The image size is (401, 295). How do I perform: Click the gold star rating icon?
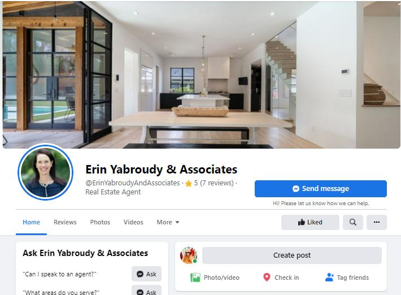[x=189, y=184]
